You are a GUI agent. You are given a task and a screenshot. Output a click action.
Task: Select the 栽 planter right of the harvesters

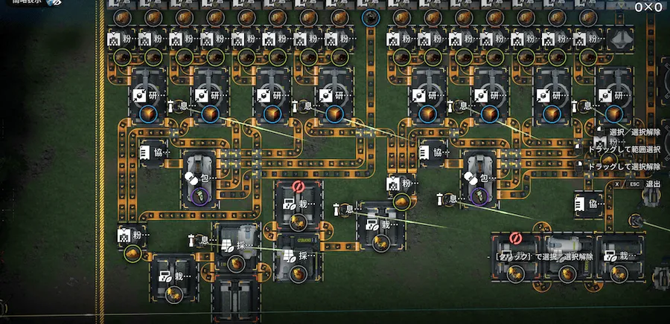point(380,227)
